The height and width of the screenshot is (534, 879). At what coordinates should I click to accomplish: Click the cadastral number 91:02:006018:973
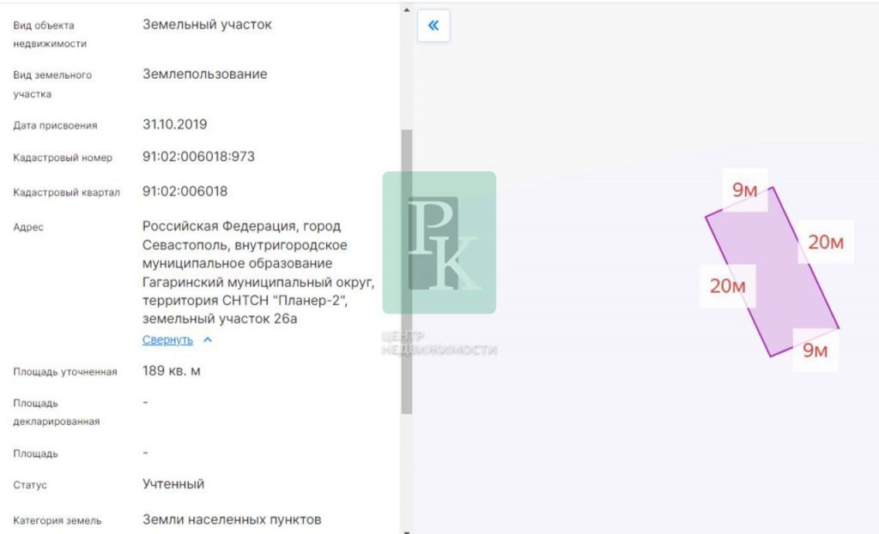point(198,157)
